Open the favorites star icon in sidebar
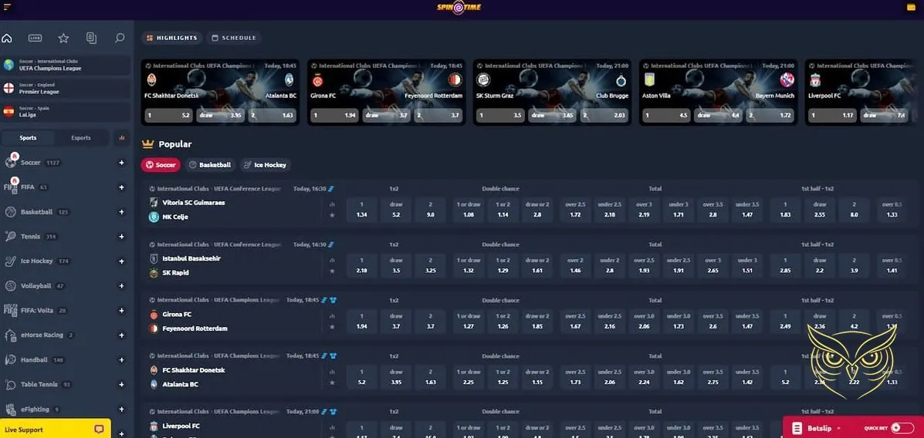The image size is (924, 438). click(63, 39)
